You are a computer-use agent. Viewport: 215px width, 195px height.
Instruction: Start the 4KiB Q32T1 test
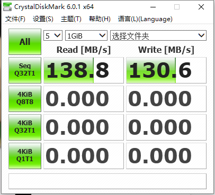click(25, 127)
